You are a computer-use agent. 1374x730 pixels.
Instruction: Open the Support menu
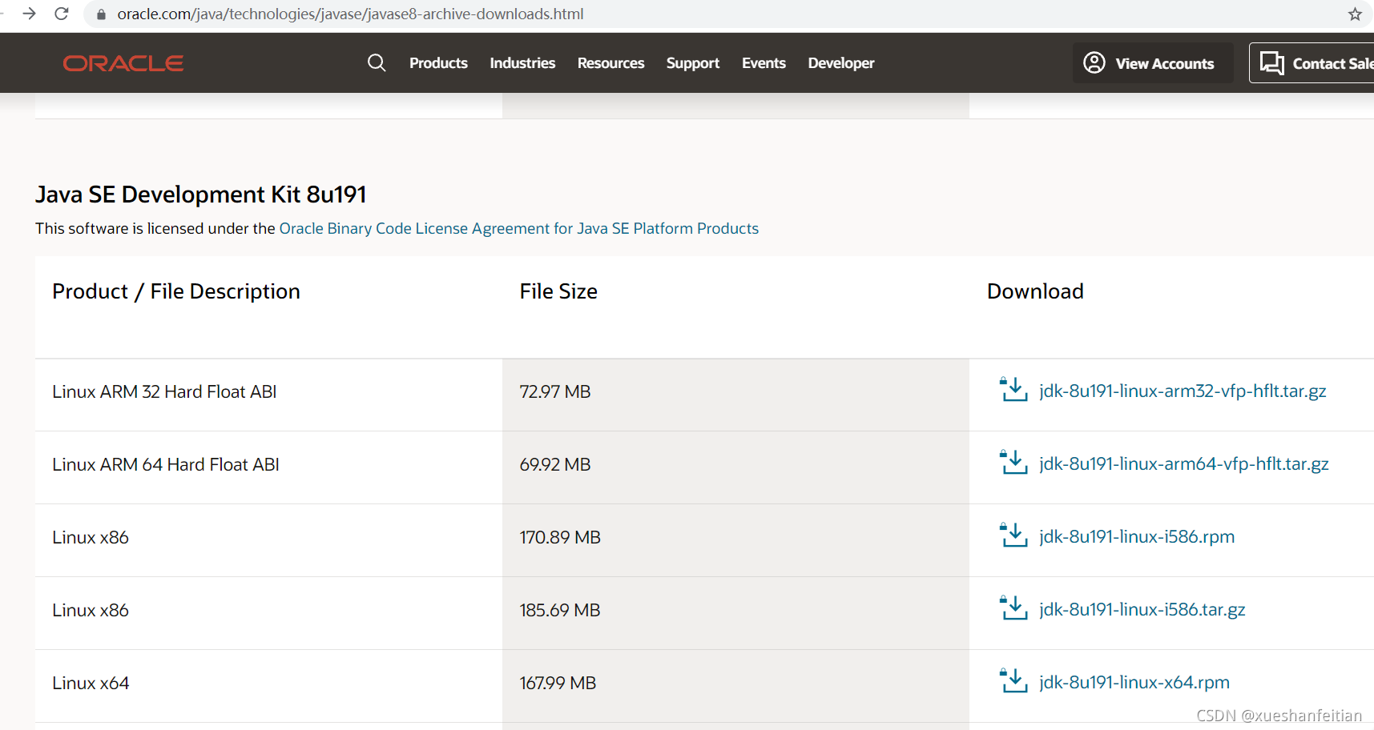693,63
